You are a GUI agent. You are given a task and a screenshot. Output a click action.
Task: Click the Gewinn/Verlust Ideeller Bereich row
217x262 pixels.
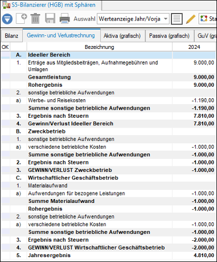[108, 124]
